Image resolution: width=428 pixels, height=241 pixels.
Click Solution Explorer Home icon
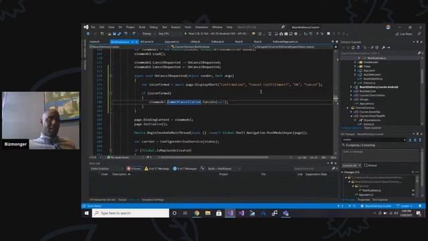click(x=353, y=48)
